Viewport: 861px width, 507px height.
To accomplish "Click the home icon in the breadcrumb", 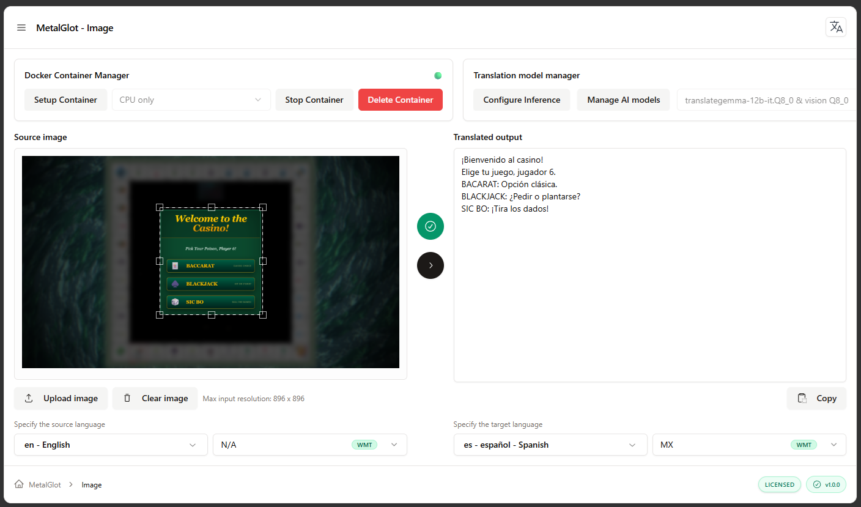I will click(x=18, y=484).
